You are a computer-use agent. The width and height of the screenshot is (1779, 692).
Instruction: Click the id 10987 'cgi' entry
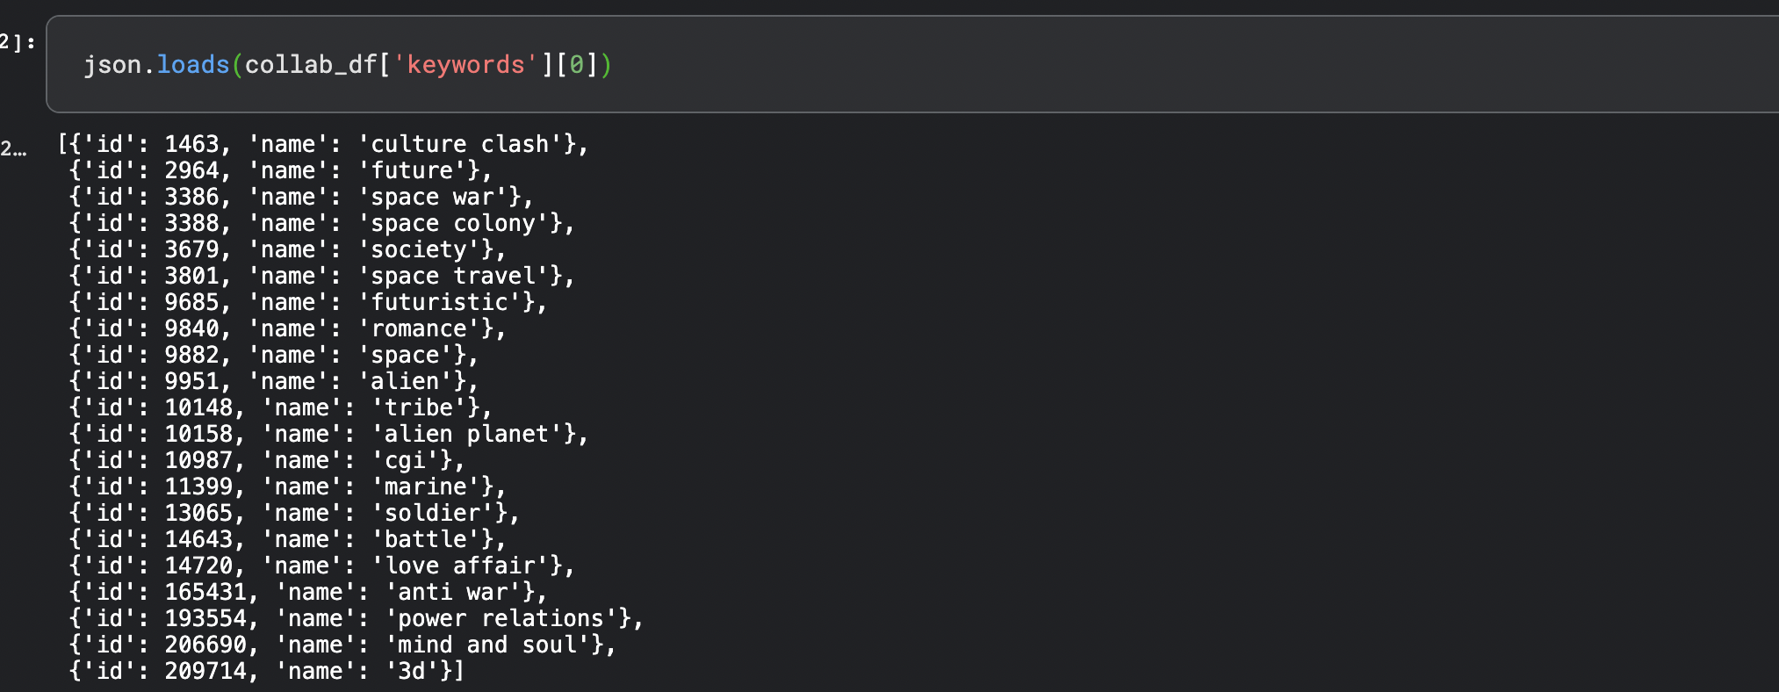coord(267,460)
